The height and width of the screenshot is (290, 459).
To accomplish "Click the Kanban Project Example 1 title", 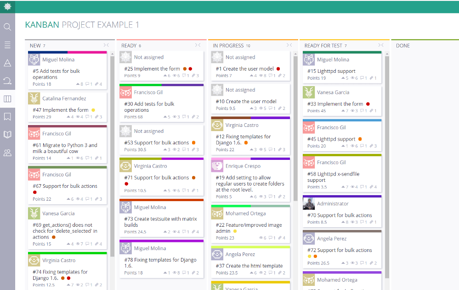I will [82, 25].
